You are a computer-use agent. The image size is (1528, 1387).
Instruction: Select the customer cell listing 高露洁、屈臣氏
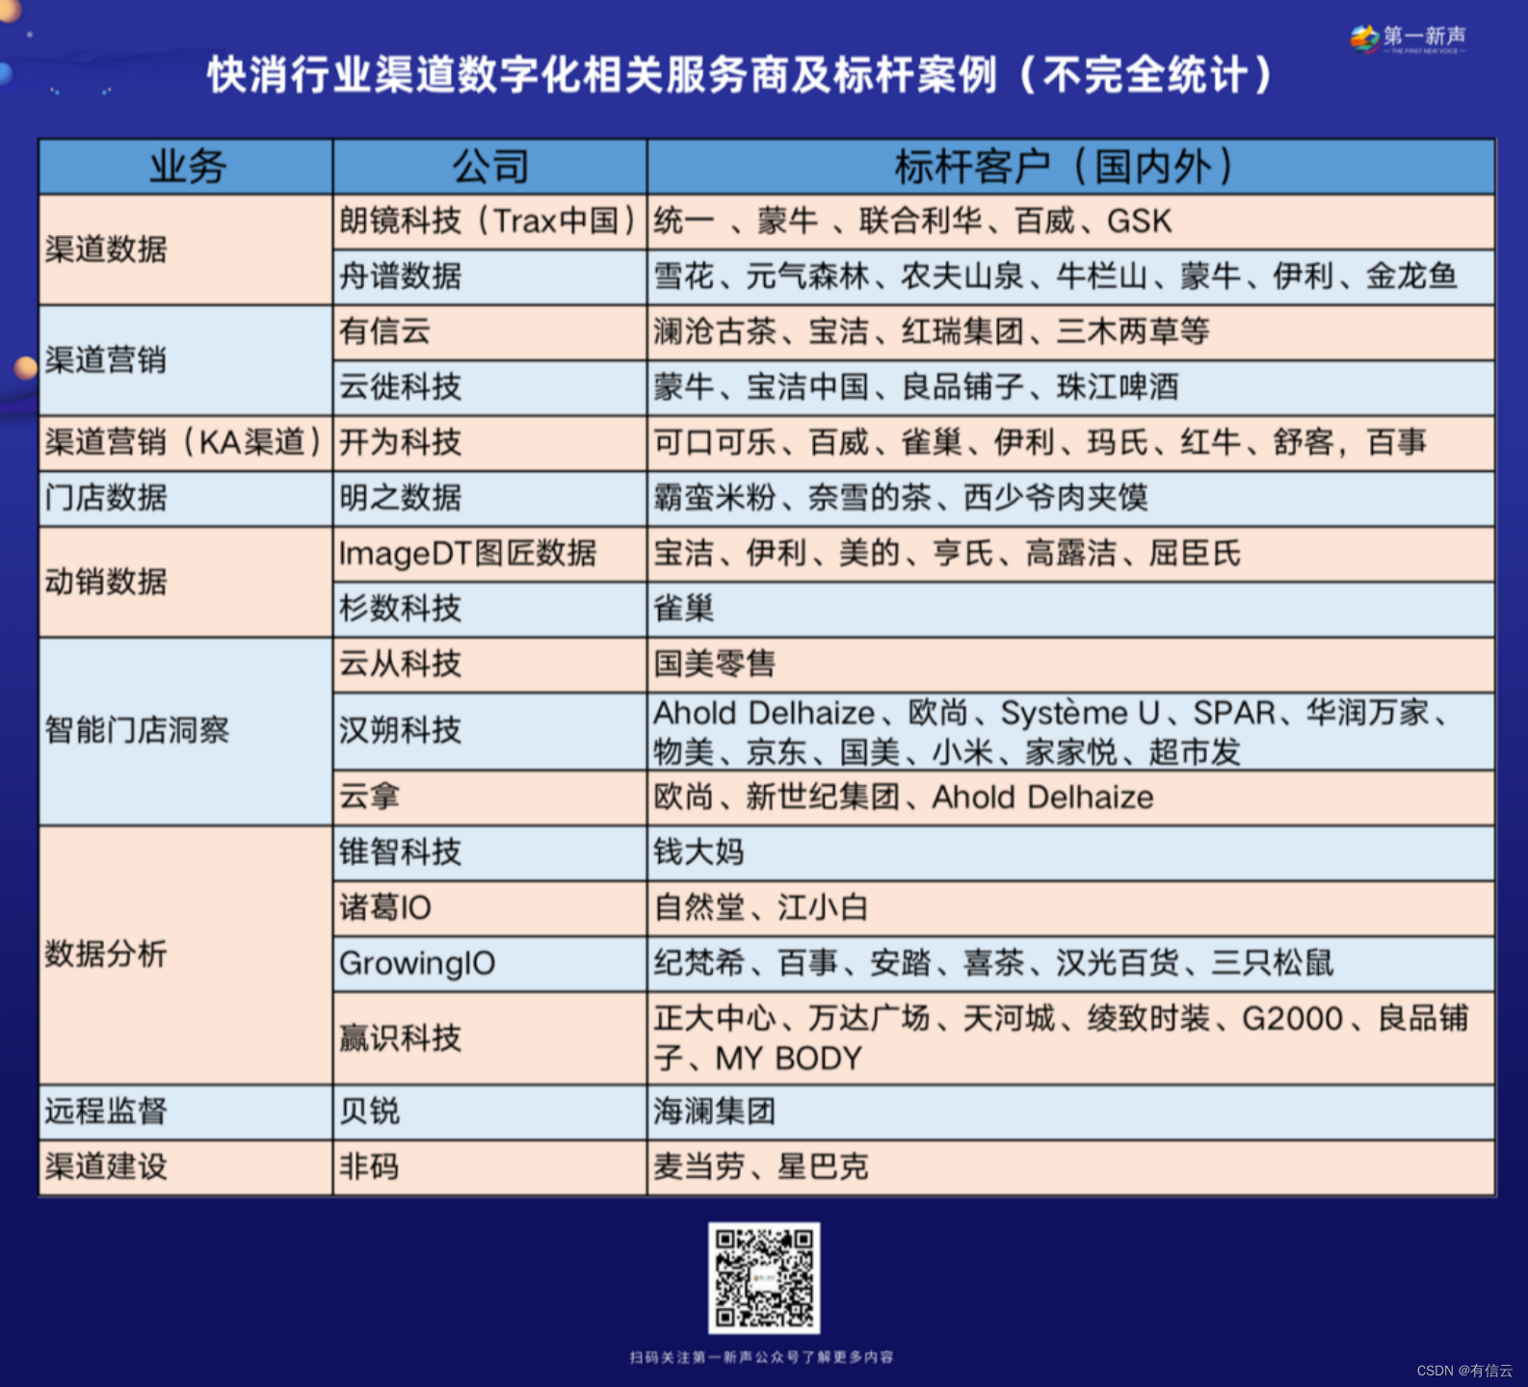click(x=1071, y=554)
